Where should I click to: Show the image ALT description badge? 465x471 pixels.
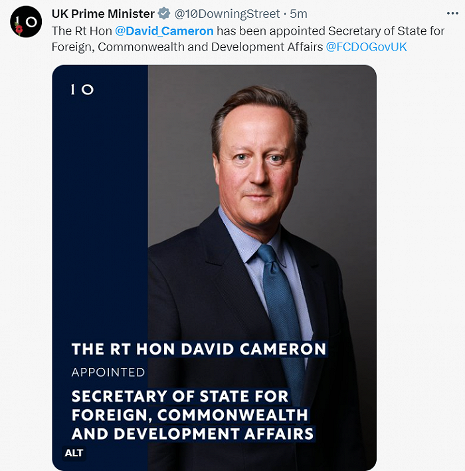[74, 453]
